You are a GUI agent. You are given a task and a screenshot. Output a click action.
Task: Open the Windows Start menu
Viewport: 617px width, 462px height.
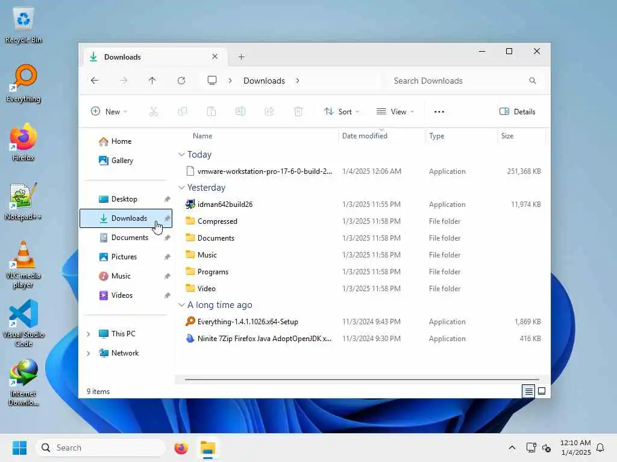coord(19,448)
